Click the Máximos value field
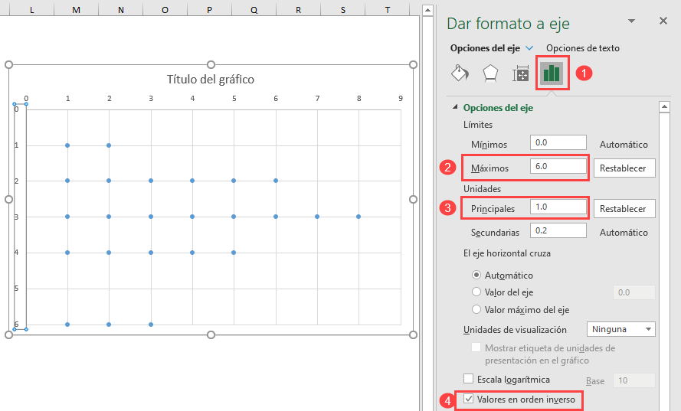Screen dimensions: 681x411 point(558,166)
